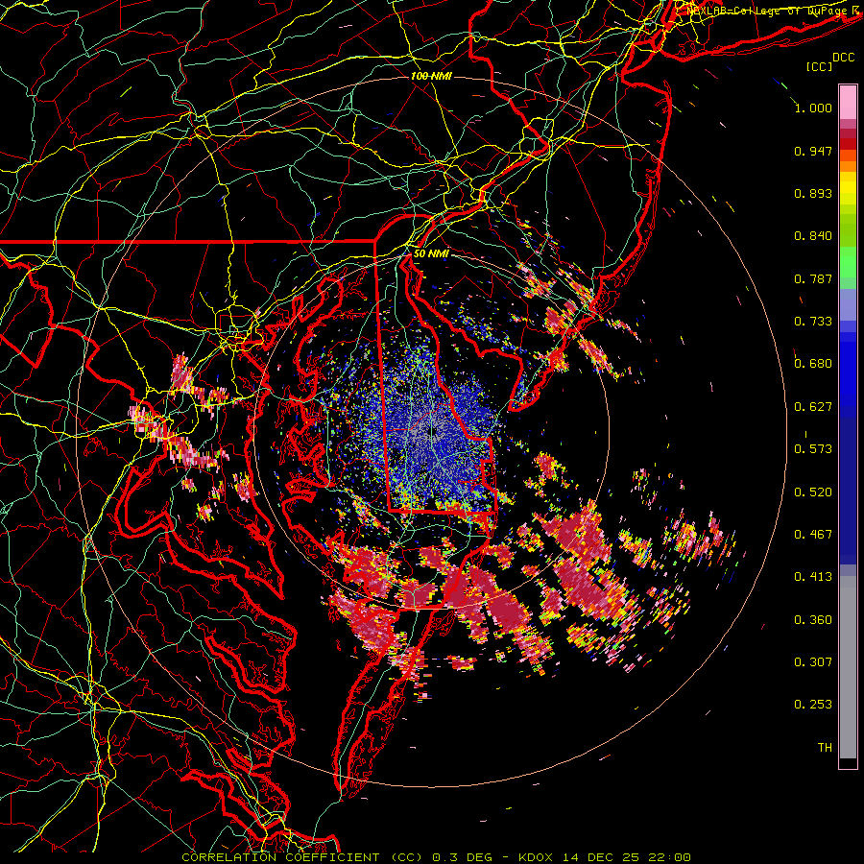Click the yellow segment of the color bar

coord(848,188)
